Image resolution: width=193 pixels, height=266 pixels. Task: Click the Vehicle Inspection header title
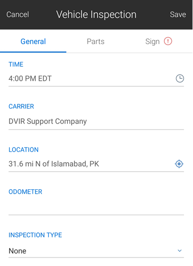point(96,15)
